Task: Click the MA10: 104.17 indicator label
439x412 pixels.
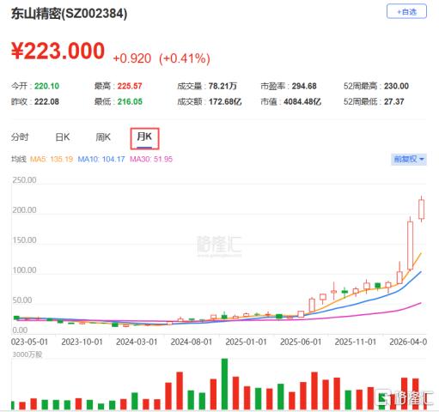Action: coord(101,159)
